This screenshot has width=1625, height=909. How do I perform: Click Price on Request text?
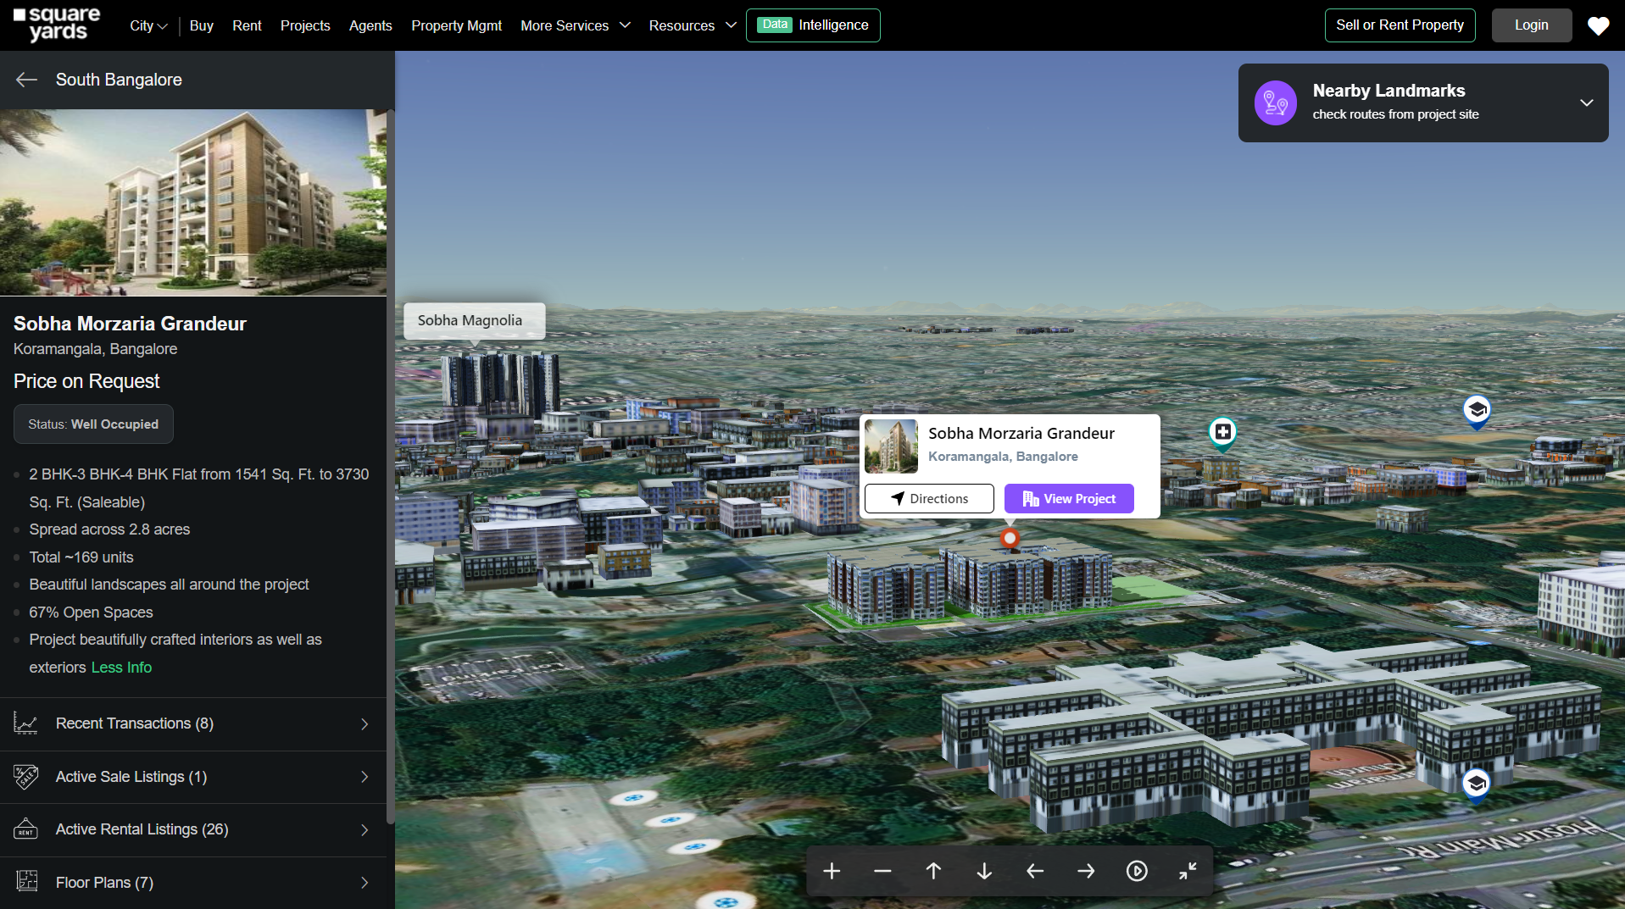pos(86,381)
